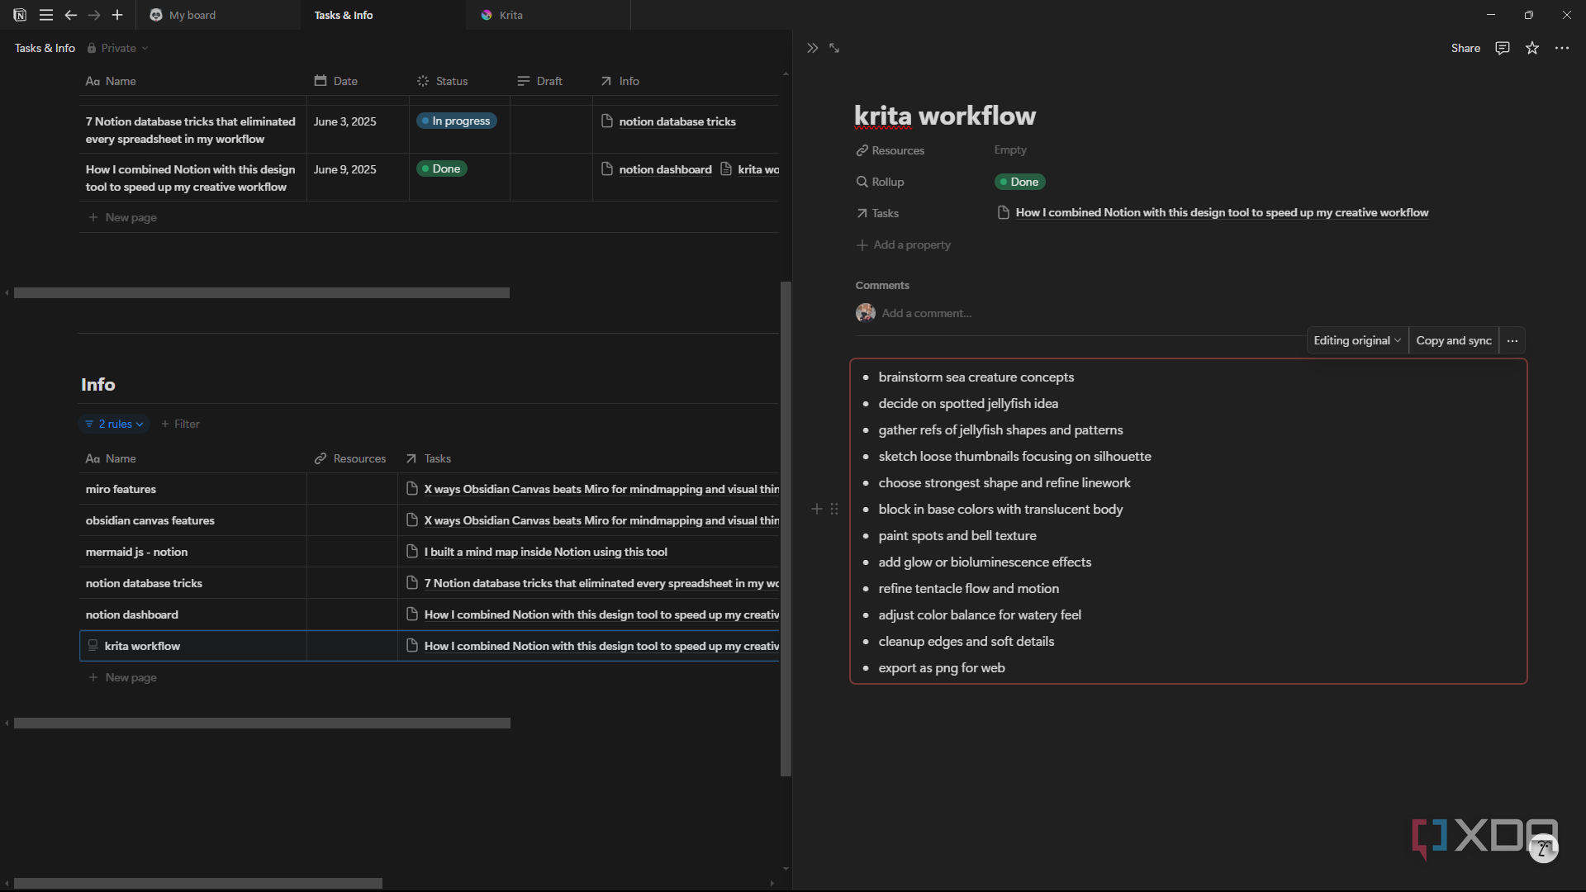This screenshot has width=1586, height=892.
Task: Click the empty Resources property value
Action: pos(1010,149)
